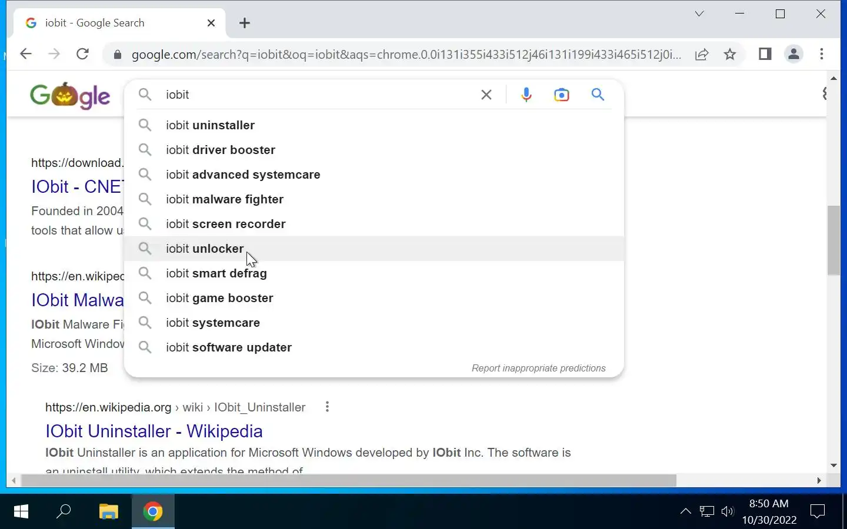Click inside the iobit search field

[318, 95]
